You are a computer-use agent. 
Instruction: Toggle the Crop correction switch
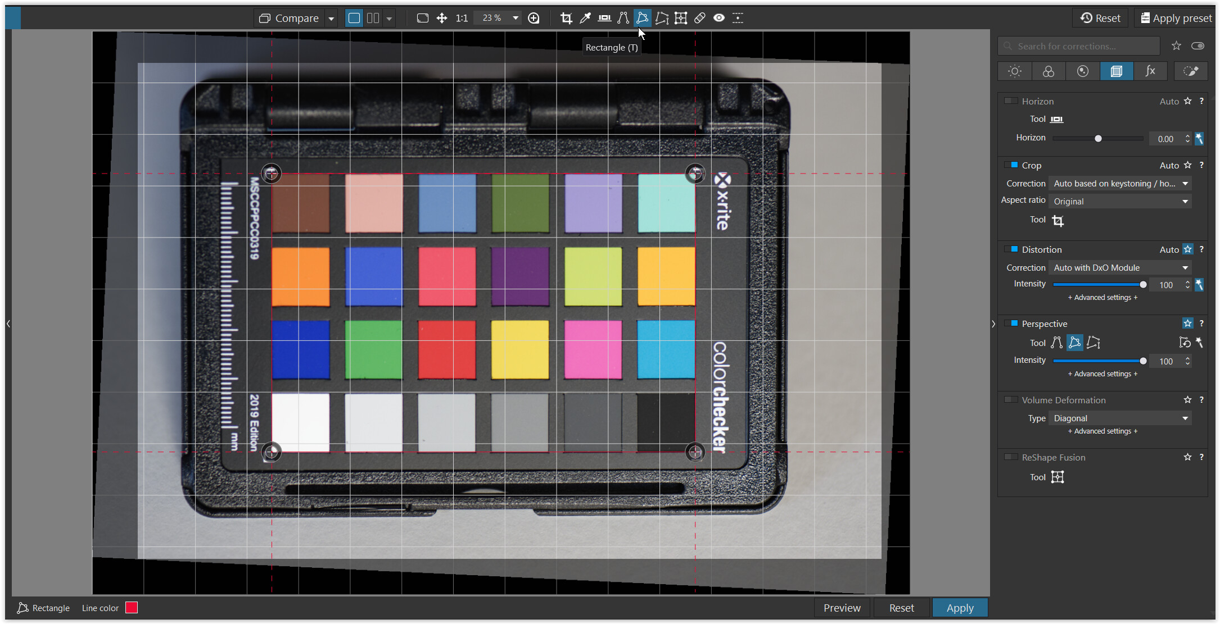coord(1011,165)
